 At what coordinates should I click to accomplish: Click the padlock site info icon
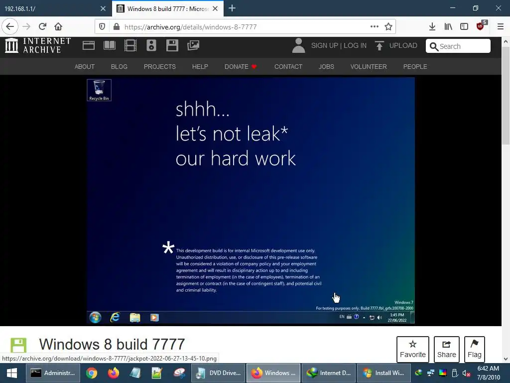click(x=117, y=27)
